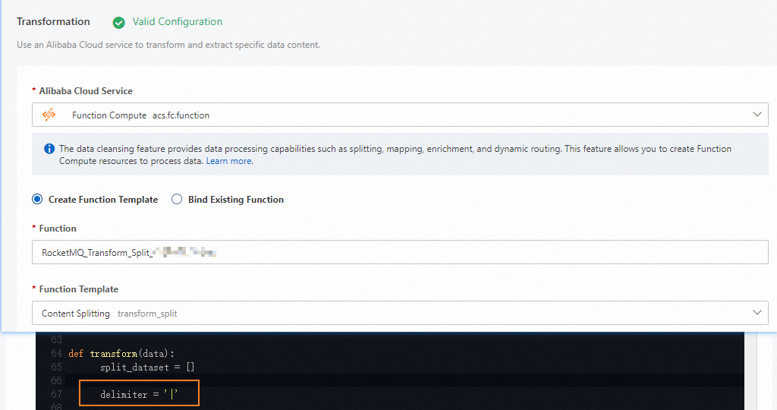Click the Function Template field label
Image resolution: width=777 pixels, height=410 pixels.
pyautogui.click(x=79, y=289)
